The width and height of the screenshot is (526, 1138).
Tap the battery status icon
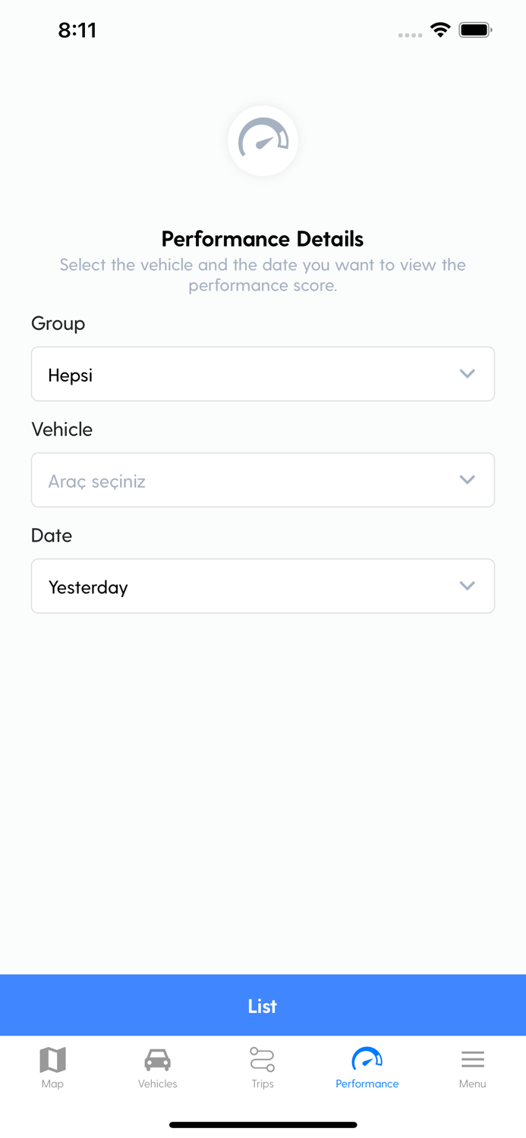pos(475,30)
